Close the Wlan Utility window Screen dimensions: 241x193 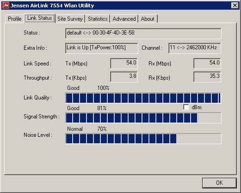[x=235, y=6]
